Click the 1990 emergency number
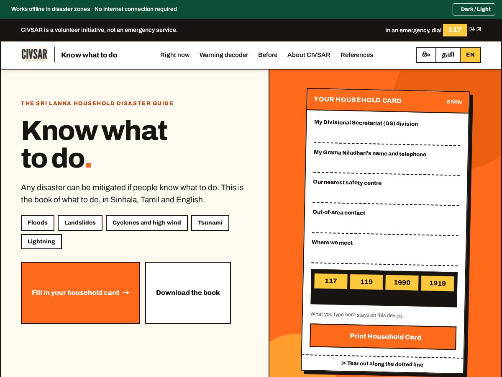This screenshot has width=502, height=377. pos(402,283)
